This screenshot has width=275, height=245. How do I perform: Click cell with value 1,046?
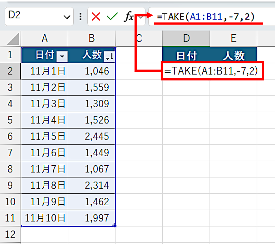pyautogui.click(x=92, y=71)
